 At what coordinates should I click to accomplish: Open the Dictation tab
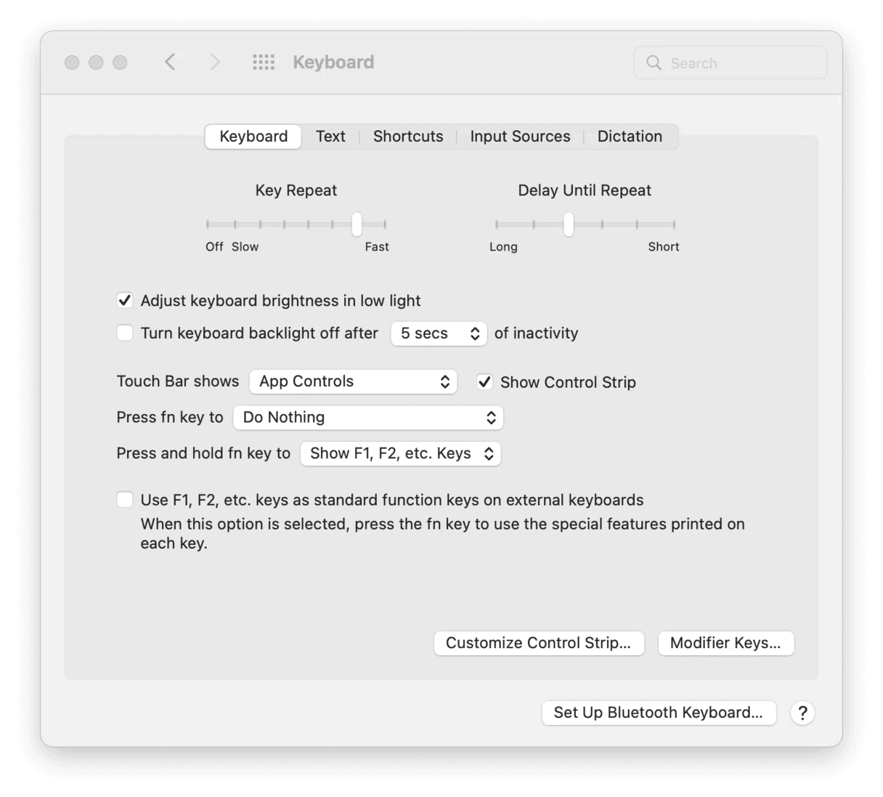(629, 136)
